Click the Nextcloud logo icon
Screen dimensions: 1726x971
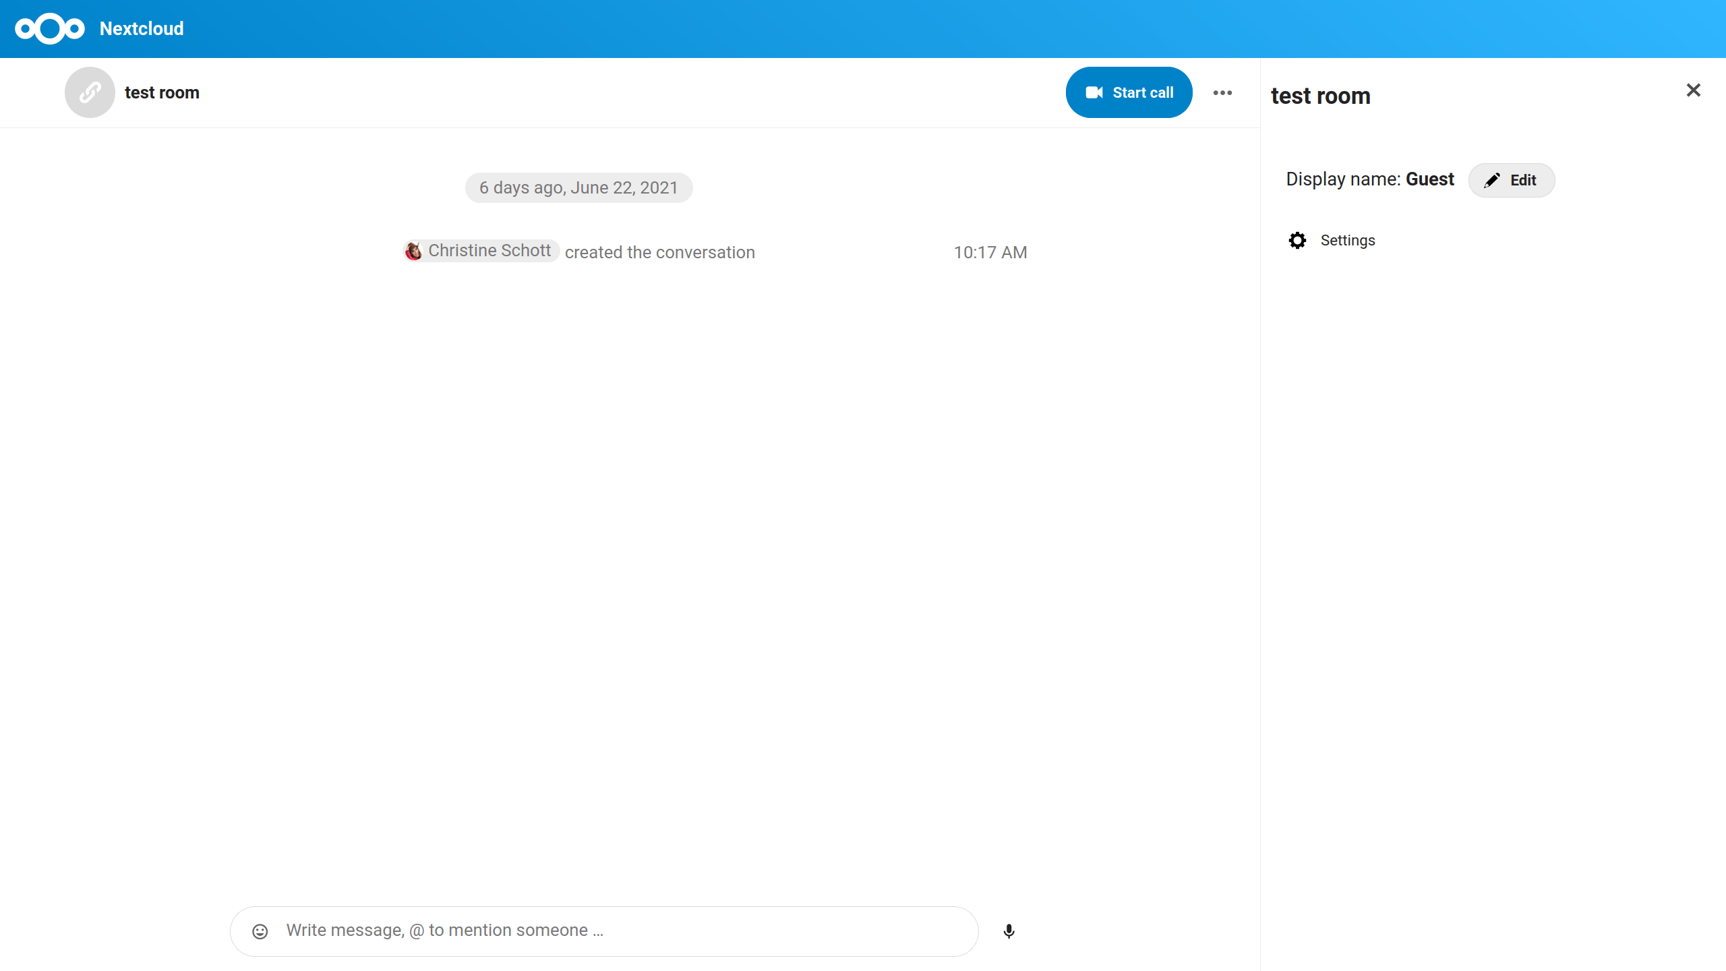50,28
